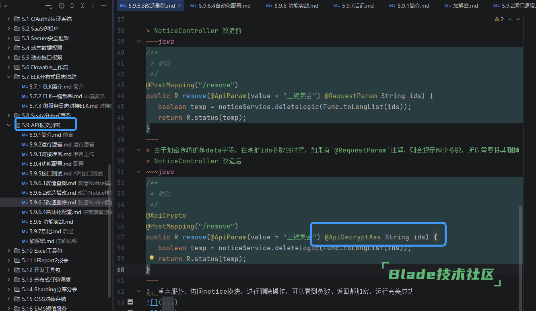
Task: Collapse the 5.7 ELK分布式日志追踪 folder
Action: pyautogui.click(x=9, y=77)
